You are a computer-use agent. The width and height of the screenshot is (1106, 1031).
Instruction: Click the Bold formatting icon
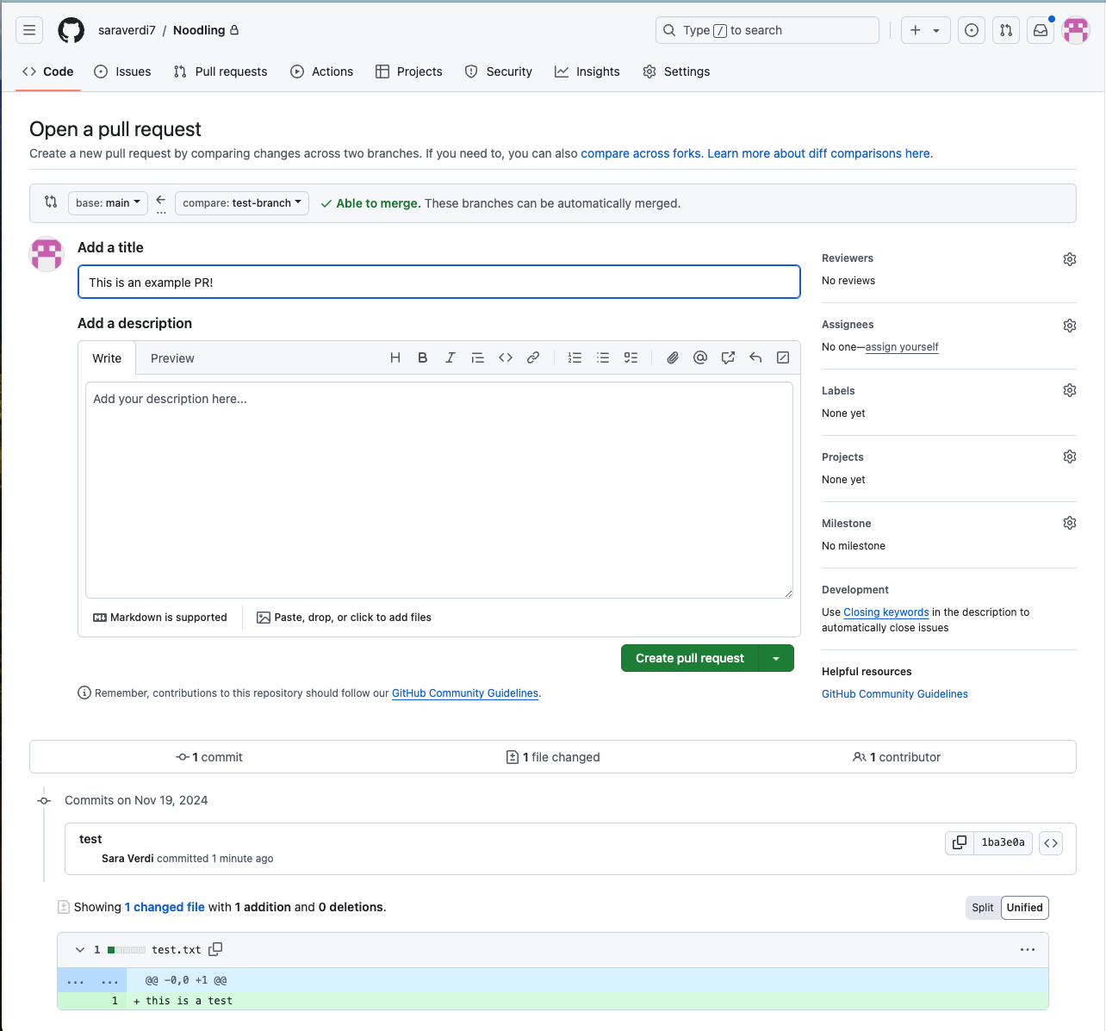point(423,357)
